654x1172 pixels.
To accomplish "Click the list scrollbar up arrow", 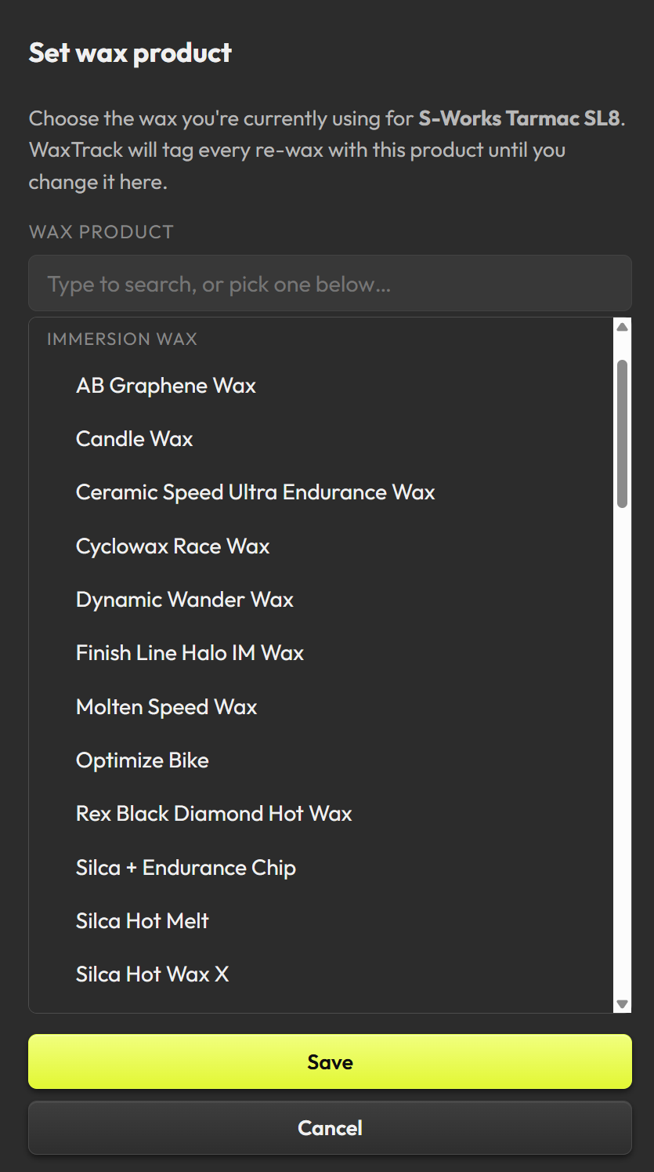I will [623, 327].
